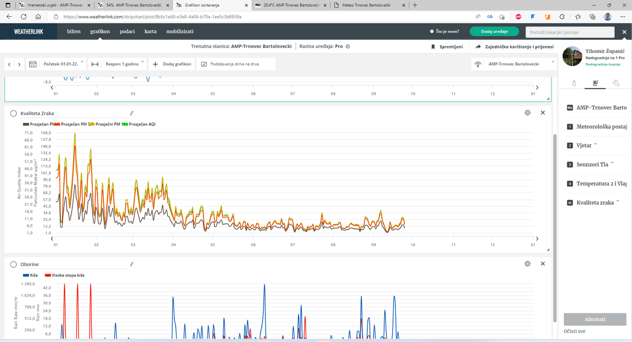Screen dimensions: 632x342
Task: Click the Ažurirati button
Action: (x=595, y=319)
